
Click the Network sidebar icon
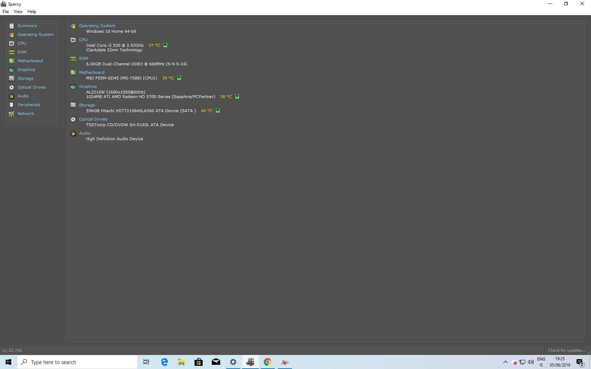pyautogui.click(x=12, y=114)
